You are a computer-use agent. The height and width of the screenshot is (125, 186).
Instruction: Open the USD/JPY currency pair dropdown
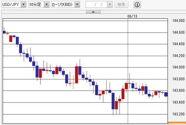pyautogui.click(x=23, y=5)
